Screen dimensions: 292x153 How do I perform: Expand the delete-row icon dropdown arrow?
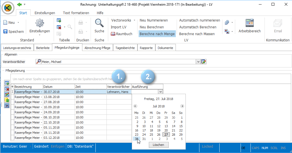click(x=64, y=27)
